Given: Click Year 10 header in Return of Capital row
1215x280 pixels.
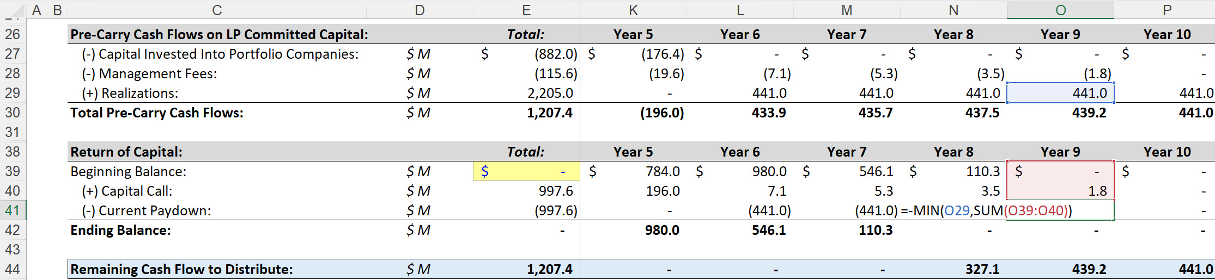Looking at the screenshot, I should coord(1164,152).
